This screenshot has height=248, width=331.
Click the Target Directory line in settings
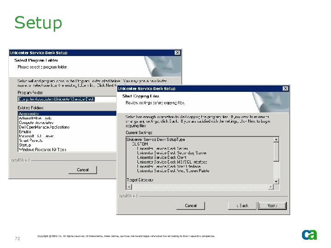[140, 180]
